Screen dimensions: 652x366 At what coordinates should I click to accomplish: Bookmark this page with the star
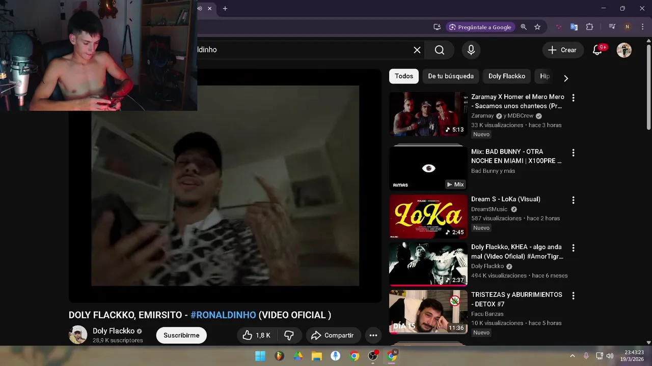pos(537,27)
